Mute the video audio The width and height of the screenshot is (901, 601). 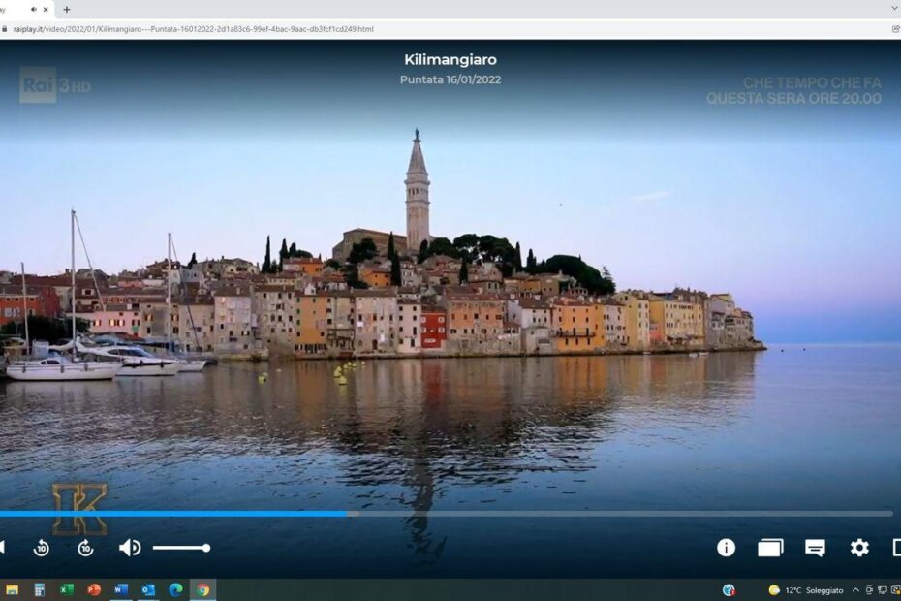pyautogui.click(x=129, y=548)
